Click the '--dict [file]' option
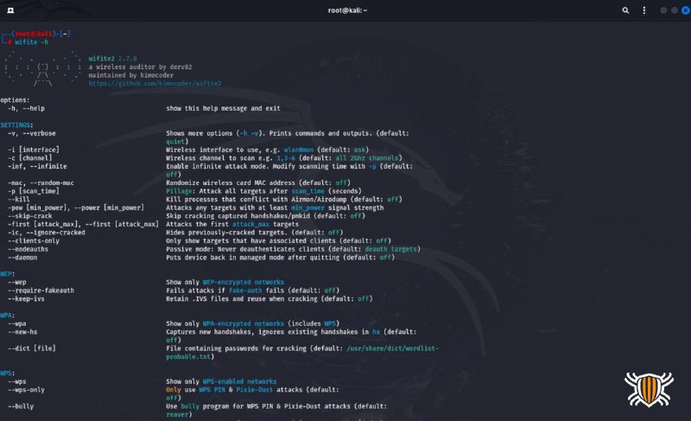691x421 pixels. (x=32, y=348)
